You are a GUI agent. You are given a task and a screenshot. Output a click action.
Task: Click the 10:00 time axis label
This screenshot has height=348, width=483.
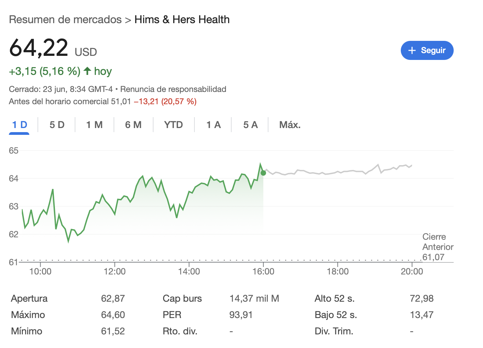tap(40, 271)
